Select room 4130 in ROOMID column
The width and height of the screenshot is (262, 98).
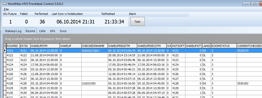[13, 93]
